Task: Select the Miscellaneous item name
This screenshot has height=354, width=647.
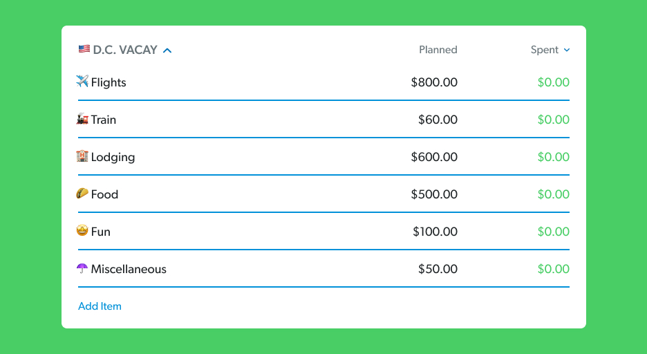Action: coord(129,269)
